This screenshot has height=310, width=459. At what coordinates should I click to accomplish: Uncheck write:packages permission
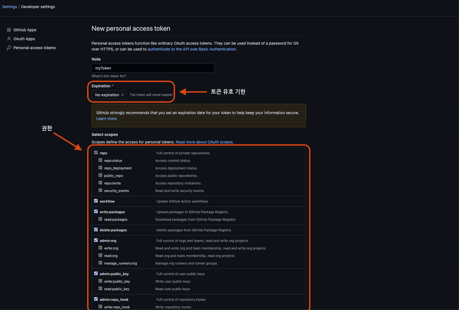click(96, 212)
